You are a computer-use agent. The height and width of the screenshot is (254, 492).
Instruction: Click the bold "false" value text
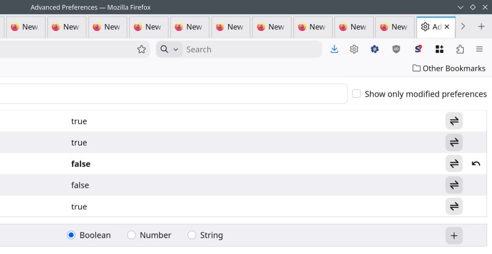pos(81,164)
